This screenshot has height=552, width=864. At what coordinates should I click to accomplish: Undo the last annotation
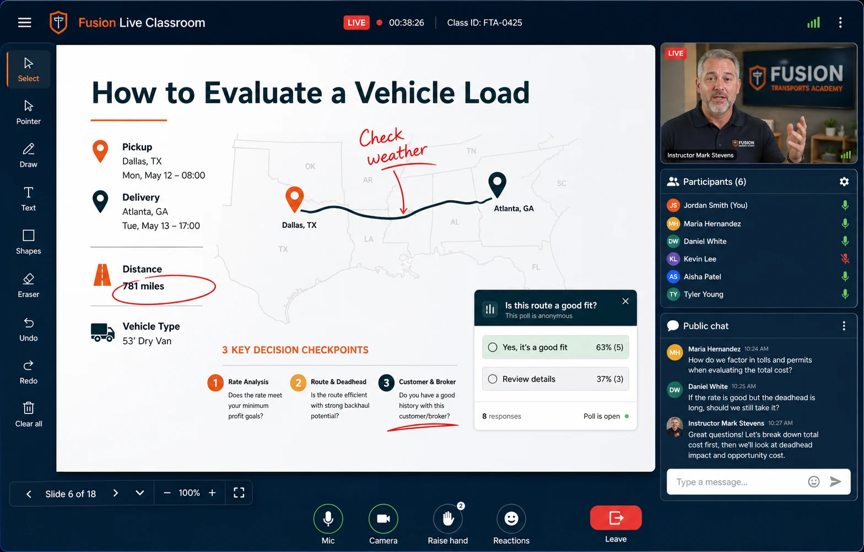29,329
